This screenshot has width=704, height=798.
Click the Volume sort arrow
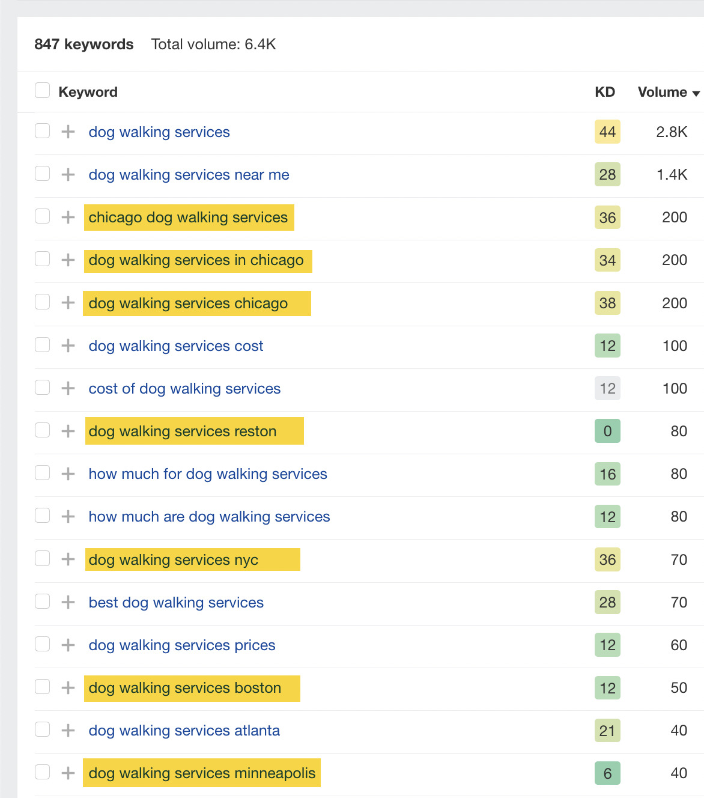(697, 94)
